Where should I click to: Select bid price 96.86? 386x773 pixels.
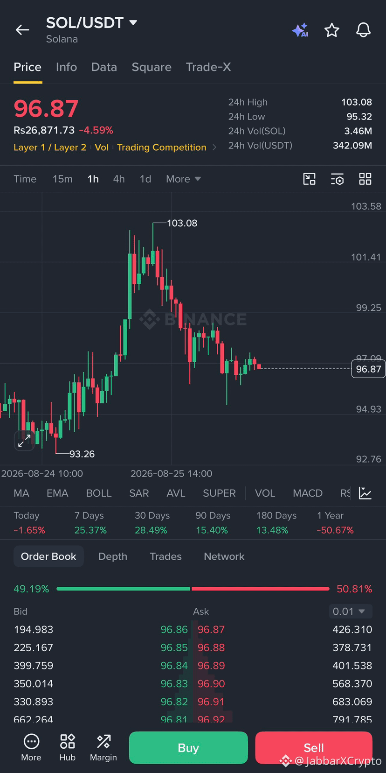[174, 630]
